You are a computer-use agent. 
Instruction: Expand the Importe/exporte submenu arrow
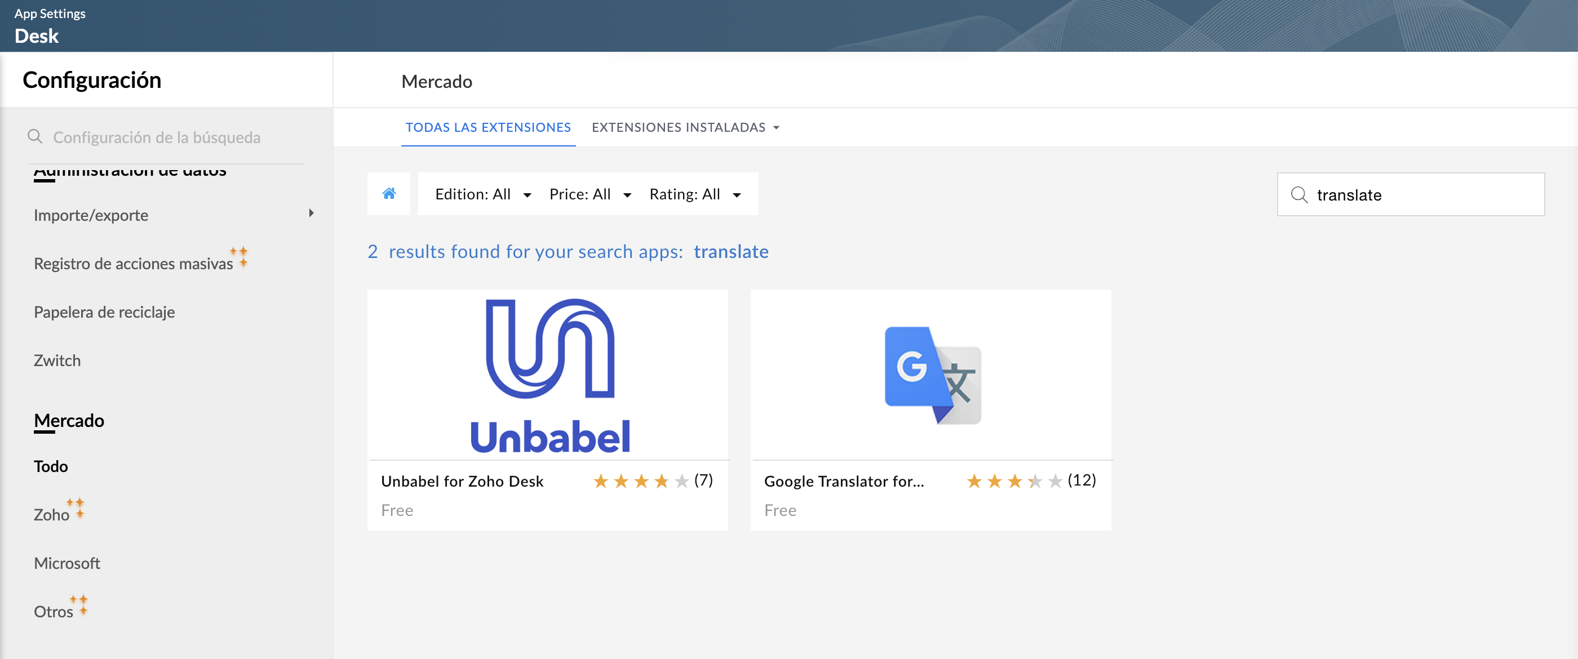311,213
